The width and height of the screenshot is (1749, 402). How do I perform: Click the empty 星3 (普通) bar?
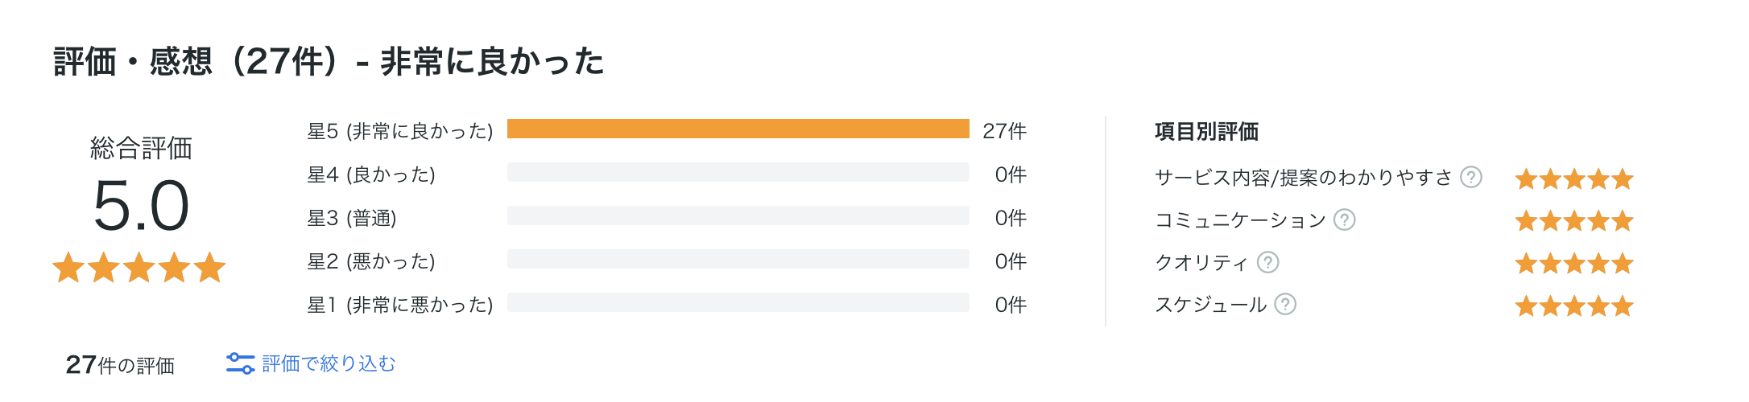[x=738, y=215]
